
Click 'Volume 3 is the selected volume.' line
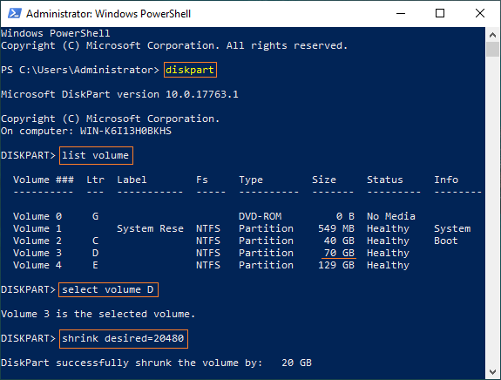pyautogui.click(x=98, y=314)
